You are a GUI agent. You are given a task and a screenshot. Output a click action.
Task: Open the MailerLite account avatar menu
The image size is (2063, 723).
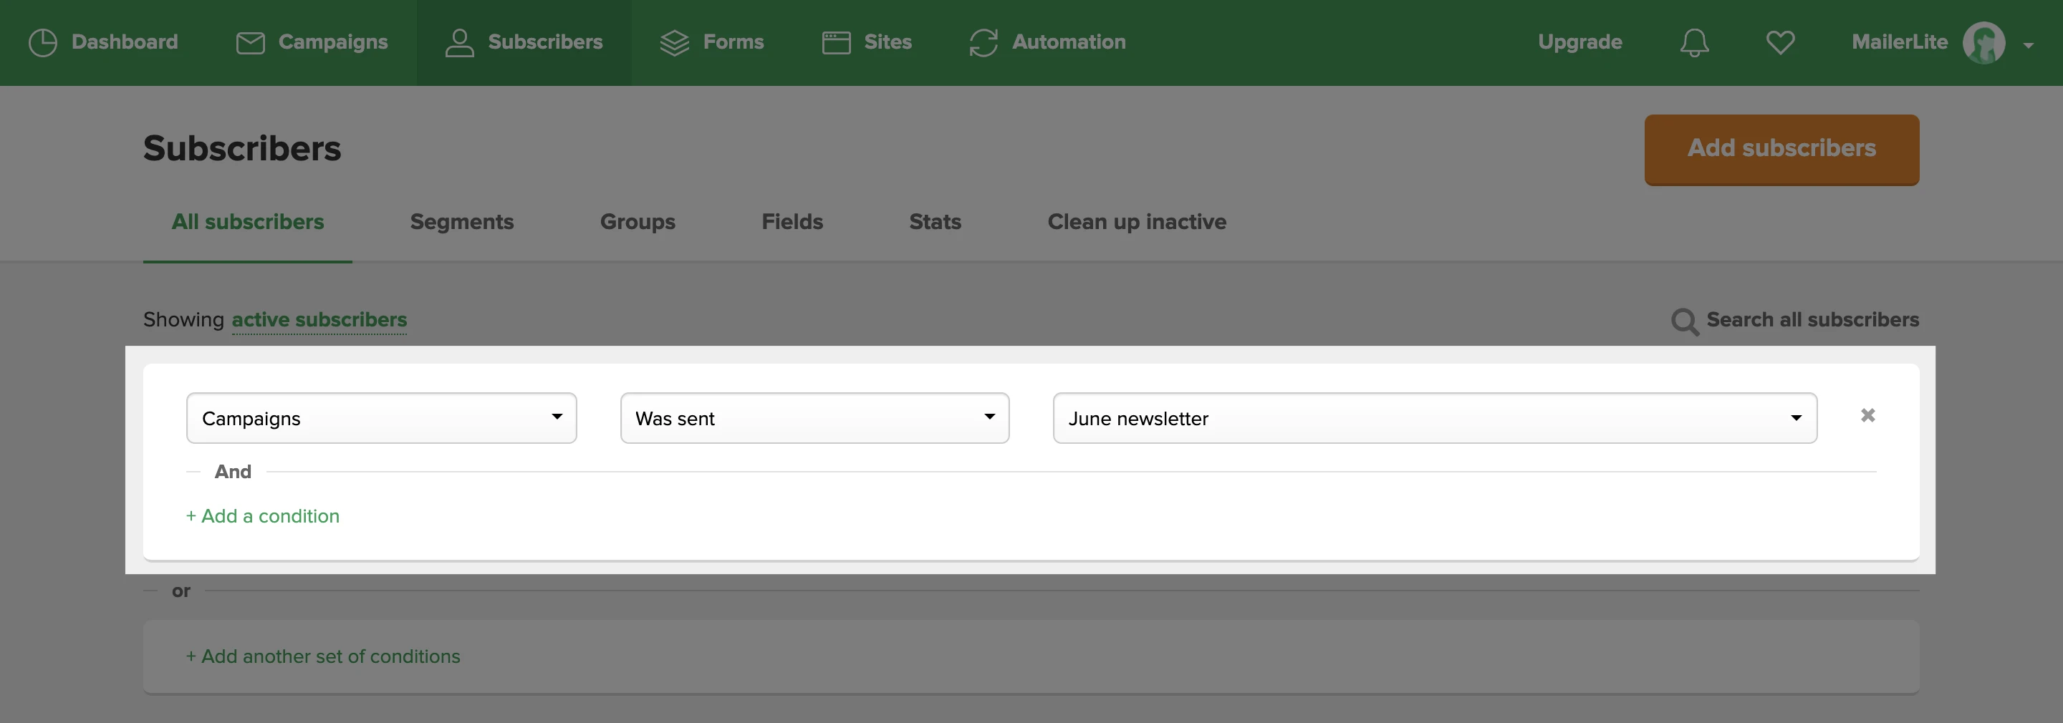(x=1983, y=42)
